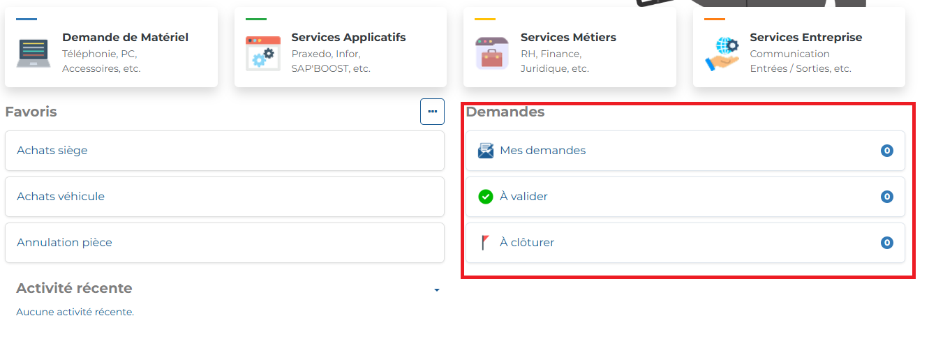Open the Services Métiers card title

568,37
